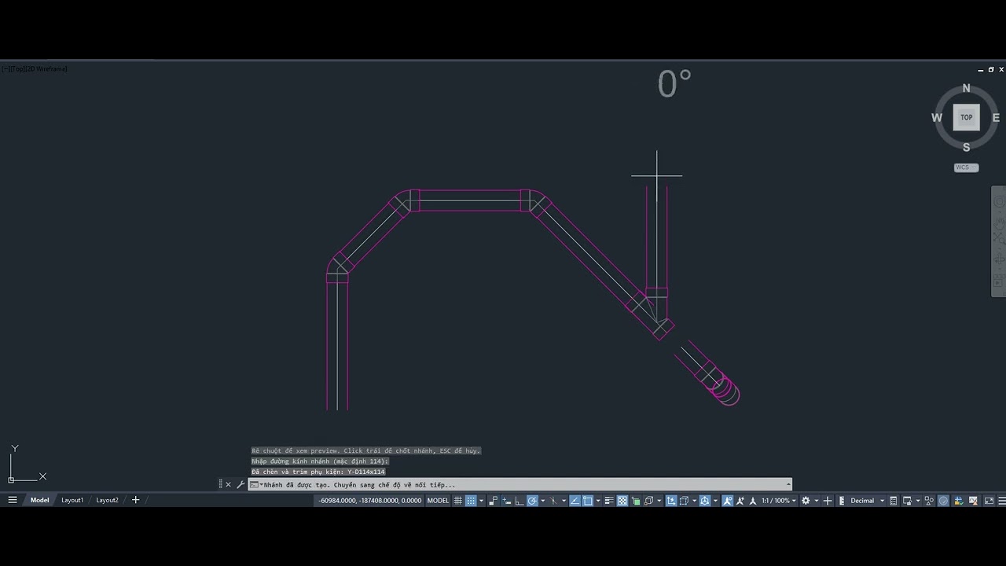Toggle dynamic UCS icon
Viewport: 1006px width, 566px height.
tap(671, 500)
